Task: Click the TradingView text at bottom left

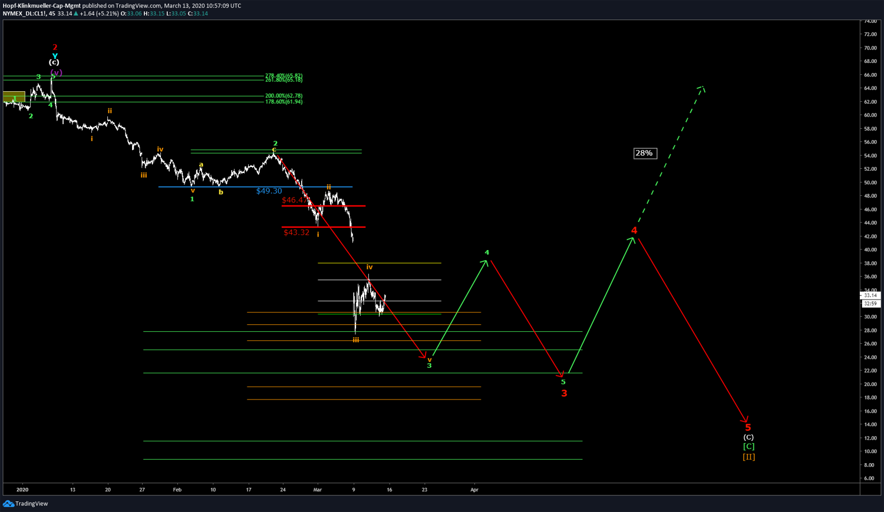Action: tap(32, 504)
